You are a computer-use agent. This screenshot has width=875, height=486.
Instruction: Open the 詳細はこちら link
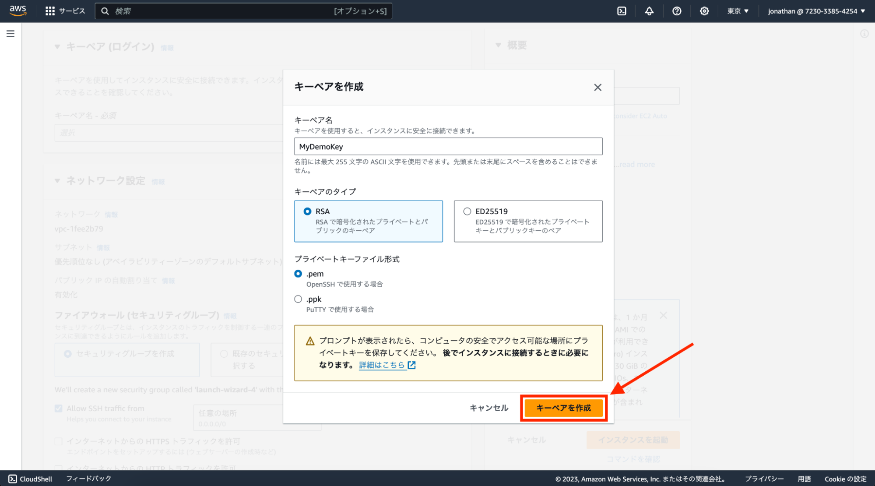point(381,365)
